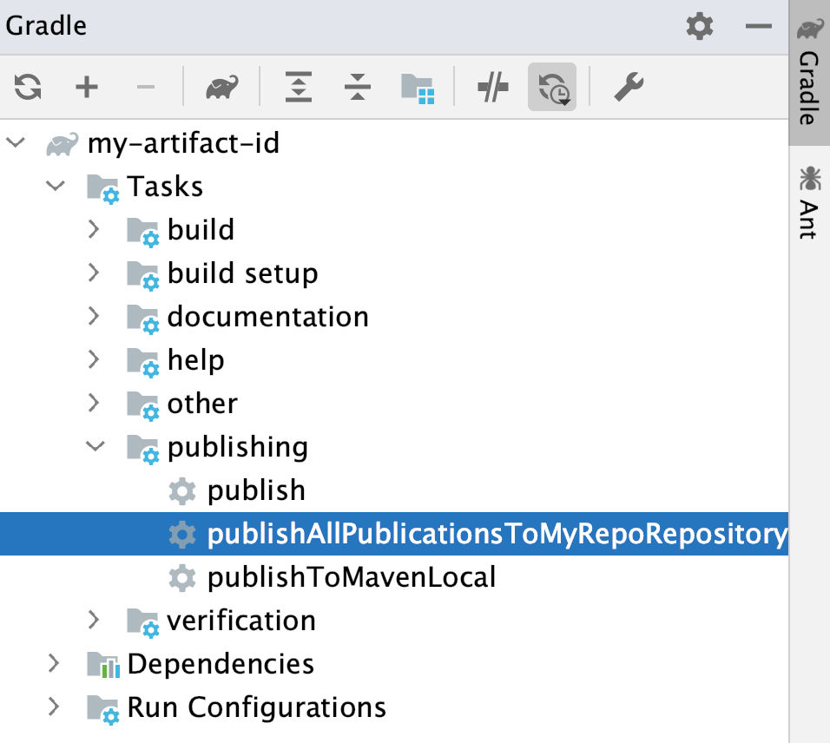Screen dimensions: 830x743
Task: Click the build folder icon
Action: coord(143,233)
